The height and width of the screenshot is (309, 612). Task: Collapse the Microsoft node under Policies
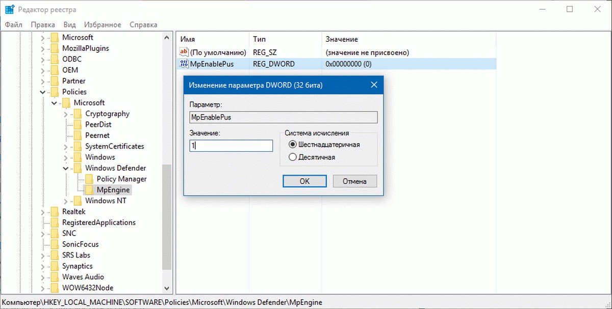pyautogui.click(x=54, y=103)
